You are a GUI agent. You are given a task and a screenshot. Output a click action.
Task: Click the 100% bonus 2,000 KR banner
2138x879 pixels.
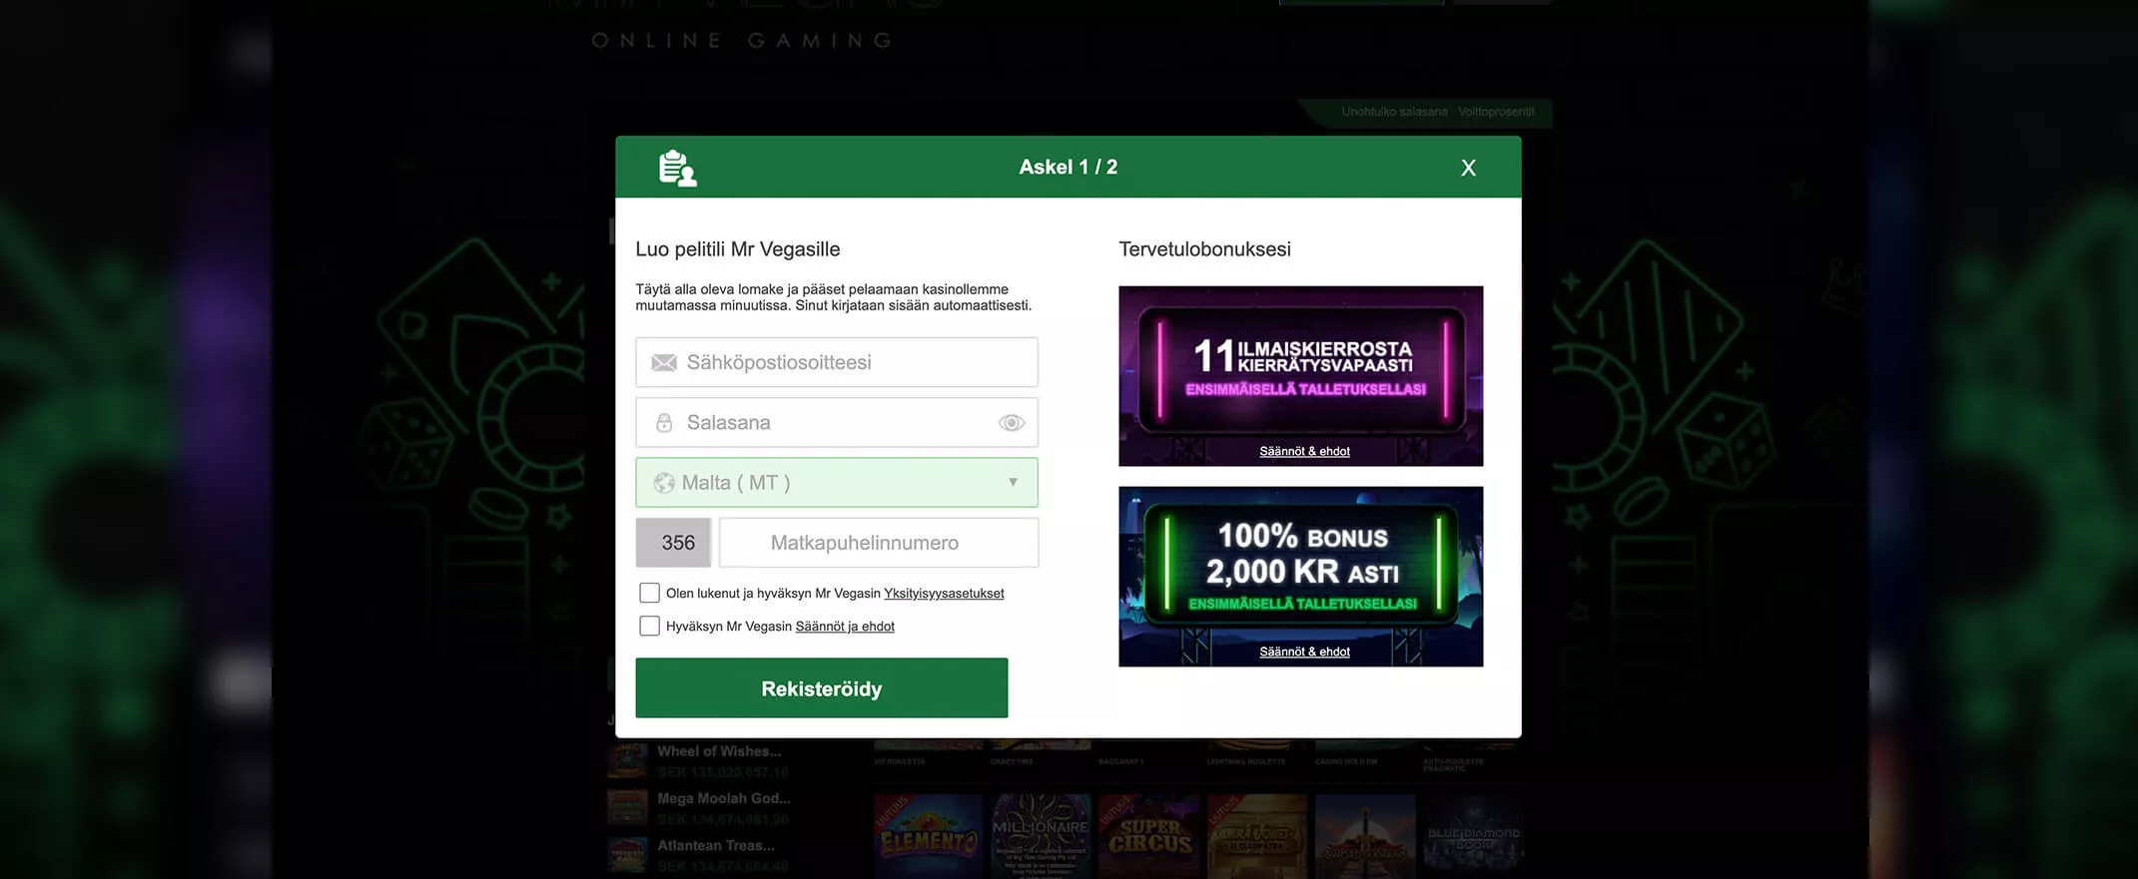tap(1300, 577)
